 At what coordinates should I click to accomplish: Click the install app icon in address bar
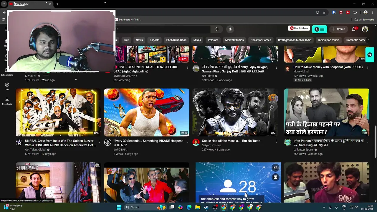[x=318, y=12]
